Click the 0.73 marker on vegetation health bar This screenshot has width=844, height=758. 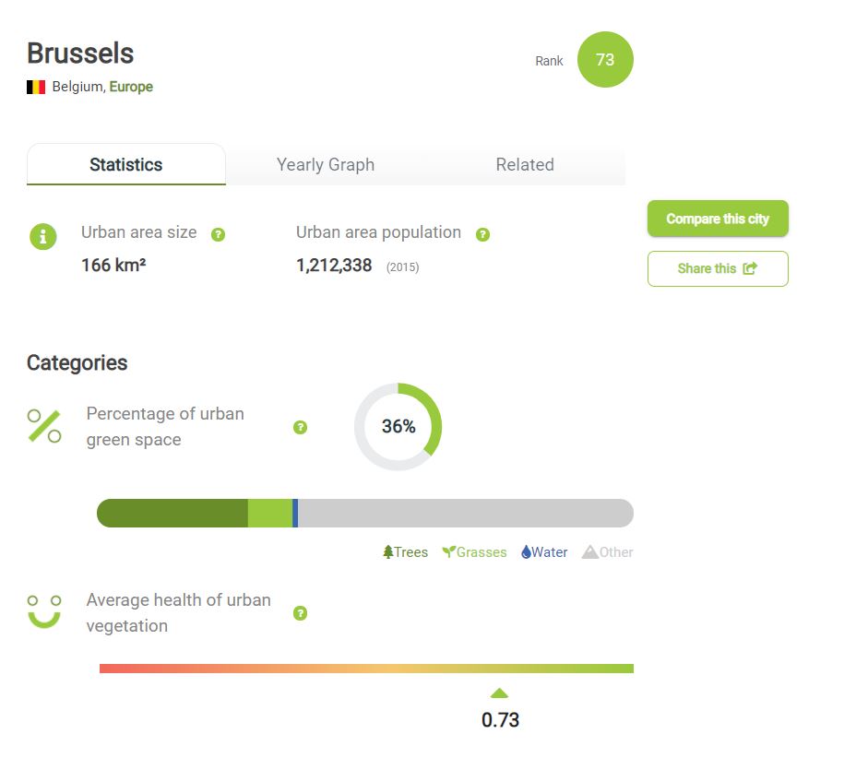pos(500,693)
